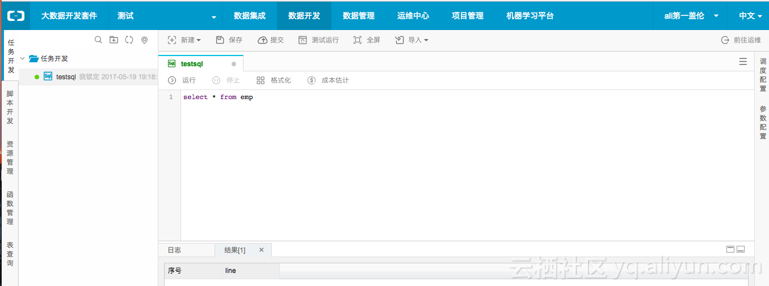Open the 数据开发 menu
This screenshot has width=769, height=286.
coord(304,16)
